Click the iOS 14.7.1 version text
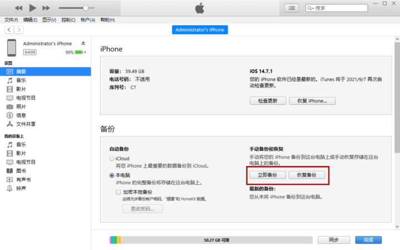Viewport: 400px width, 250px height. pos(261,71)
